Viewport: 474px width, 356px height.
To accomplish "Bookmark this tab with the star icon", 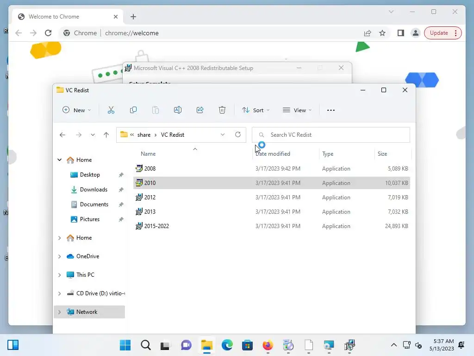I will coord(382,33).
